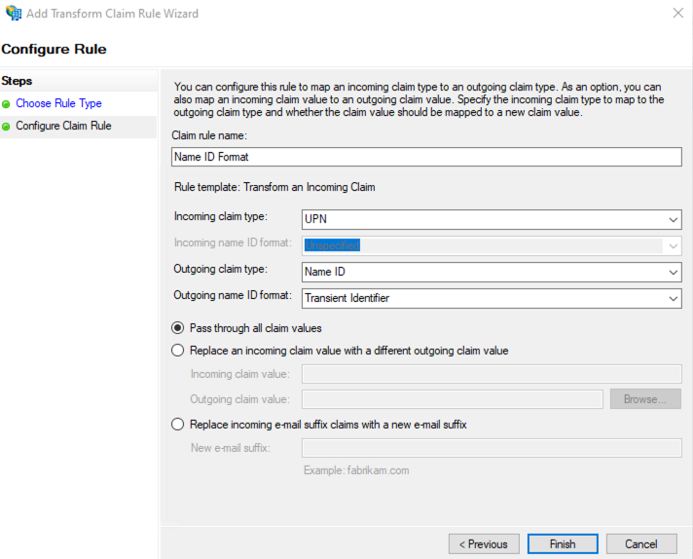This screenshot has width=693, height=559.
Task: Enable Replace incoming e-mail suffix claims option
Action: coord(177,425)
